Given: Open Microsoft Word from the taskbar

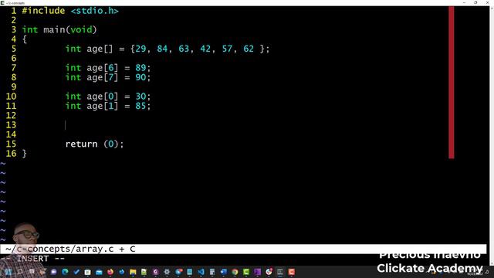Looking at the screenshot, I should (223, 272).
